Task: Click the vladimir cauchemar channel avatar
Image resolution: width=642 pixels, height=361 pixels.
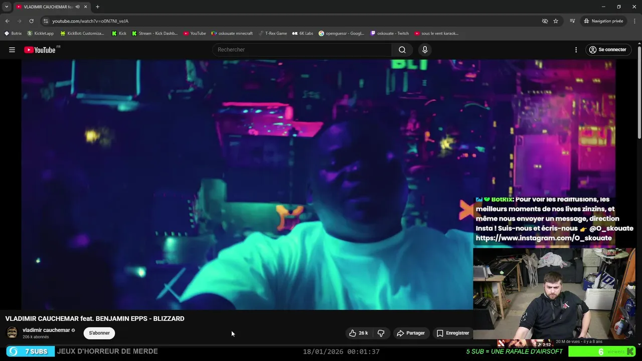Action: [12, 333]
